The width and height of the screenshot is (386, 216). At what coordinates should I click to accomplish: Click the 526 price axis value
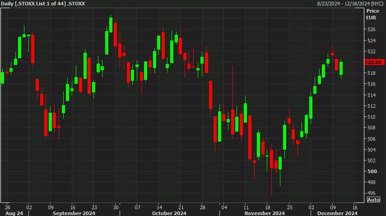click(371, 29)
